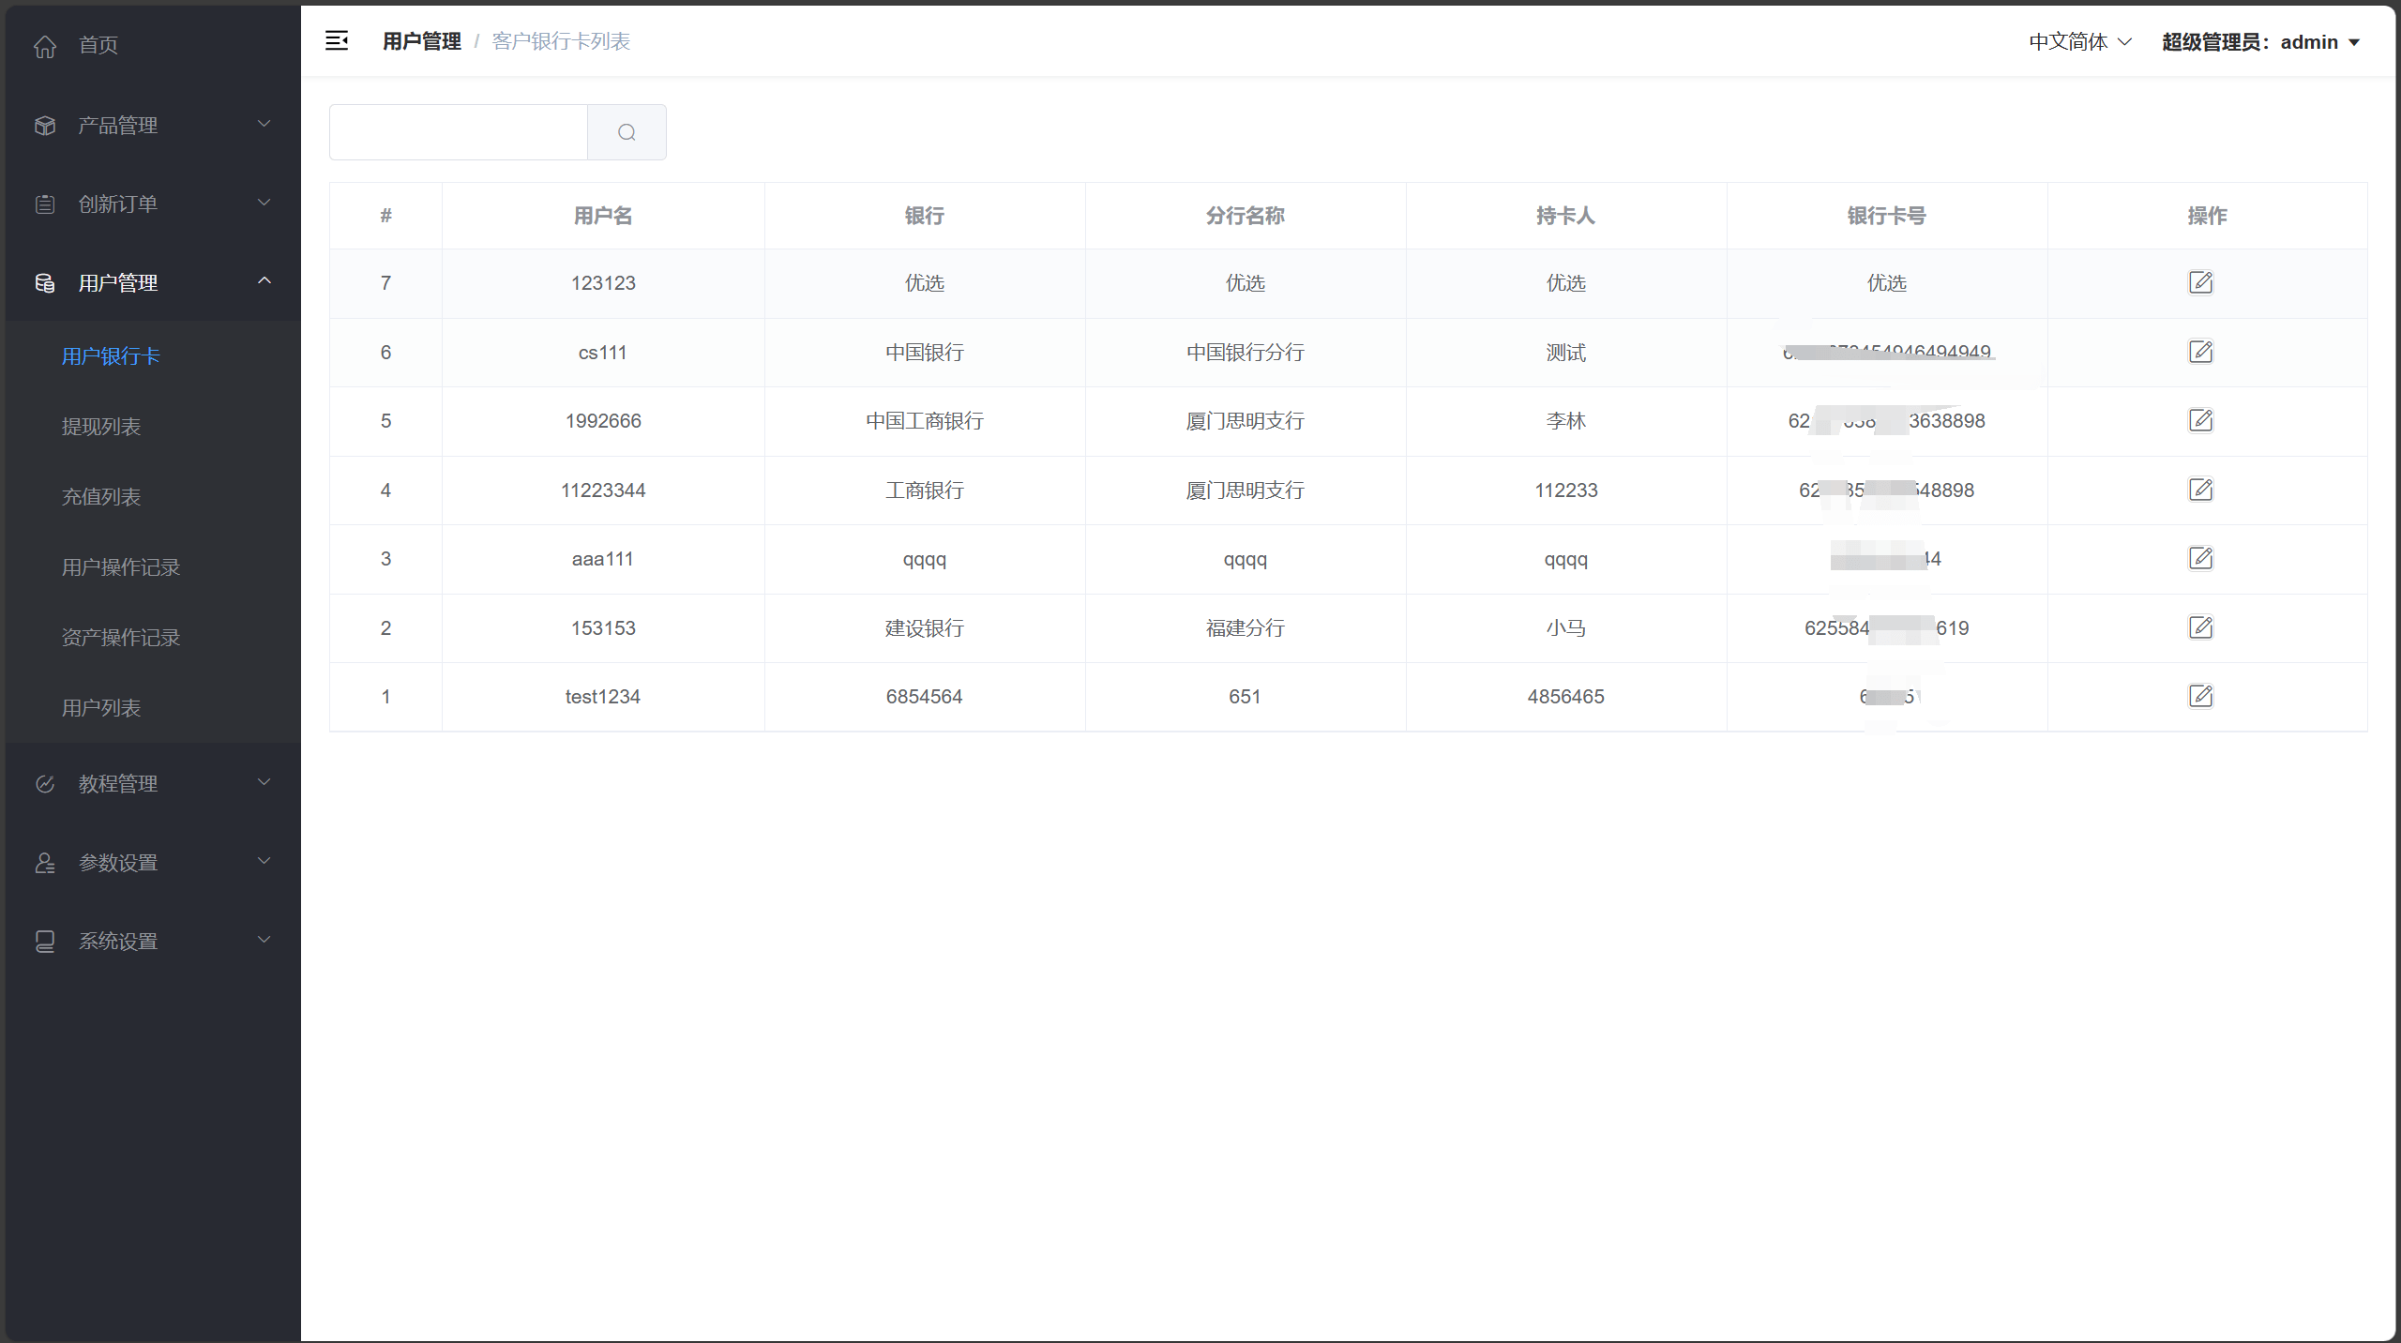
Task: Click the home icon beside 首页
Action: pyautogui.click(x=45, y=45)
